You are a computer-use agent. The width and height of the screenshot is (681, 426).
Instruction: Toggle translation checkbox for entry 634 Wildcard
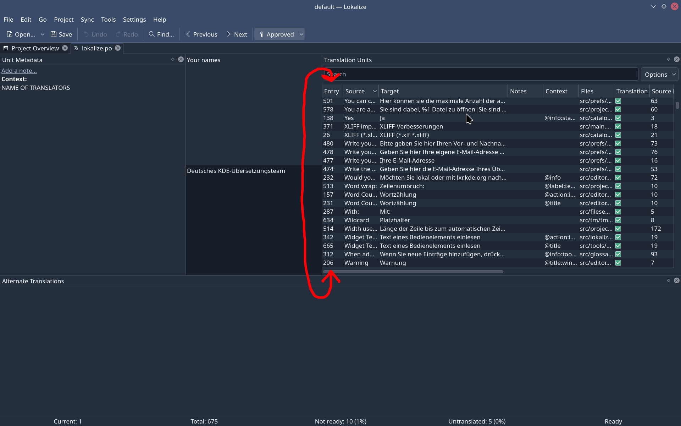pyautogui.click(x=618, y=220)
